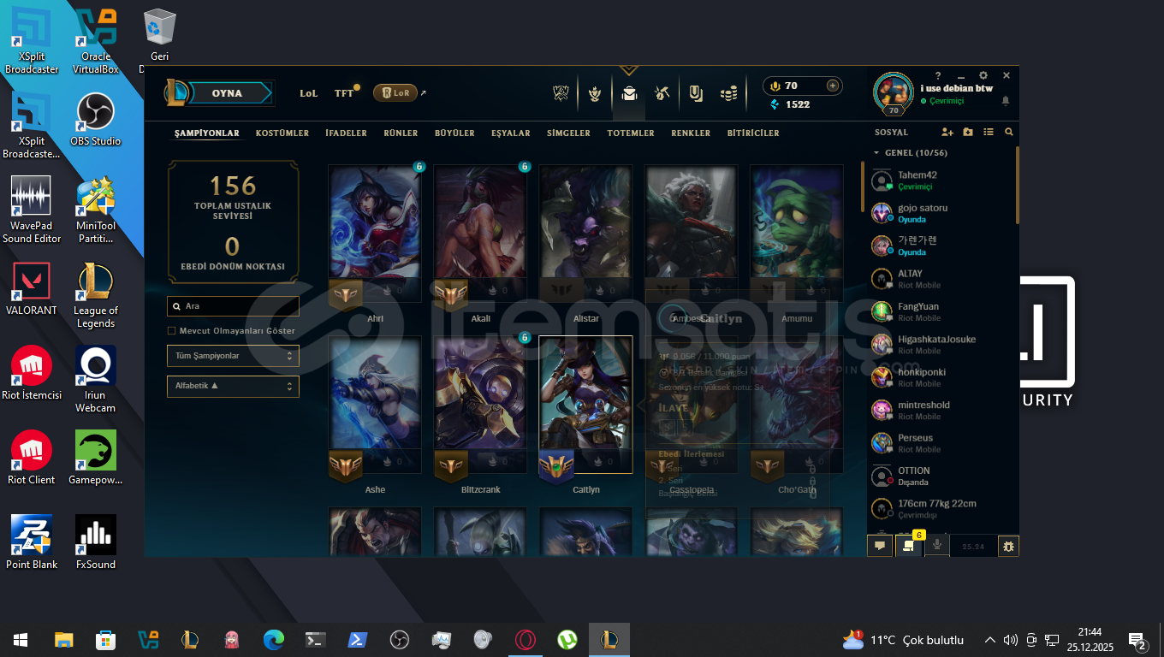This screenshot has height=657, width=1164.
Task: Click the plus button to buy RP
Action: (832, 86)
